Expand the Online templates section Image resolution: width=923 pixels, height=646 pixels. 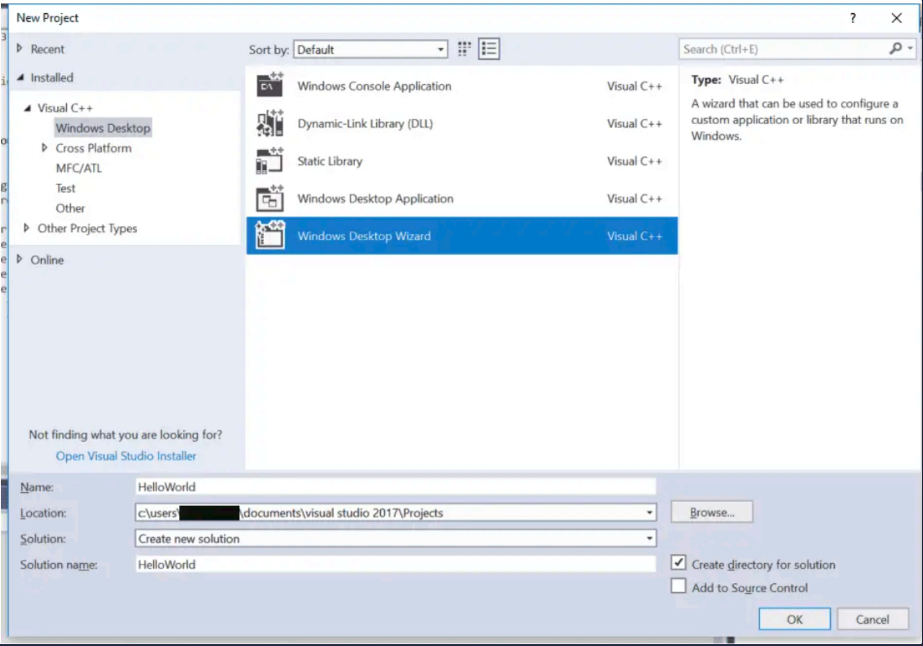click(20, 259)
